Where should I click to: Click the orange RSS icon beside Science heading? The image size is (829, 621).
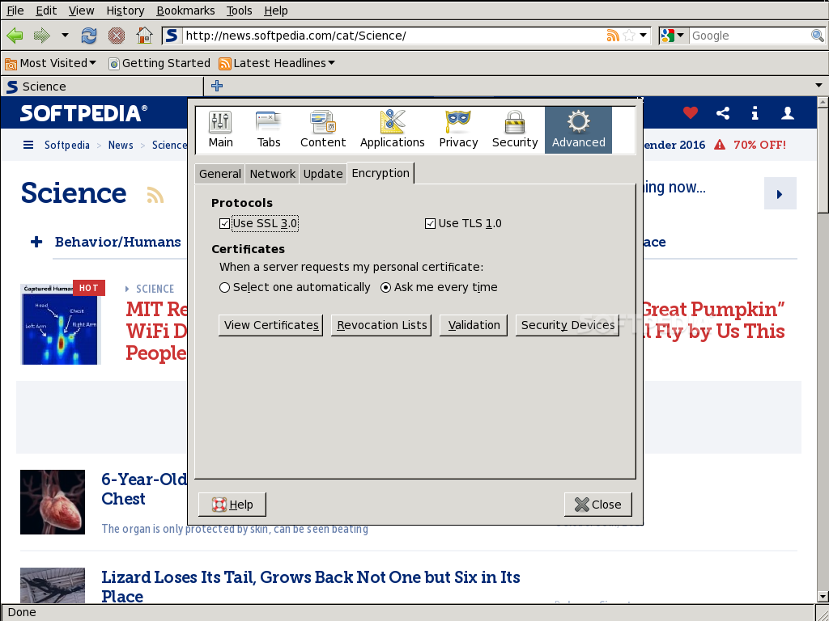point(155,195)
